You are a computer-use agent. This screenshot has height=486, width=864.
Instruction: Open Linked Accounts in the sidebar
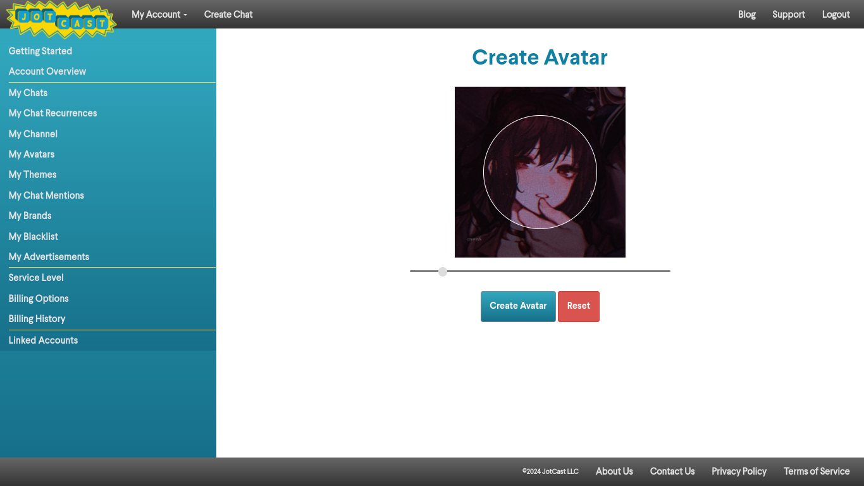(x=43, y=340)
